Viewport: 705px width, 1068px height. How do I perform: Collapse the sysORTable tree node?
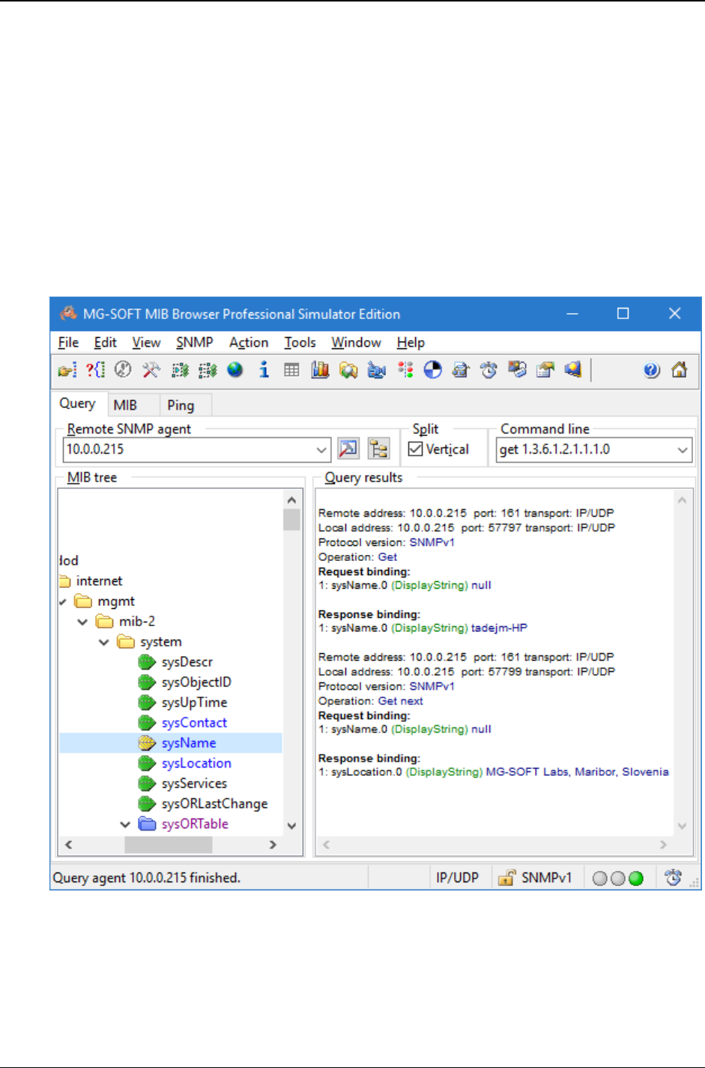point(125,824)
